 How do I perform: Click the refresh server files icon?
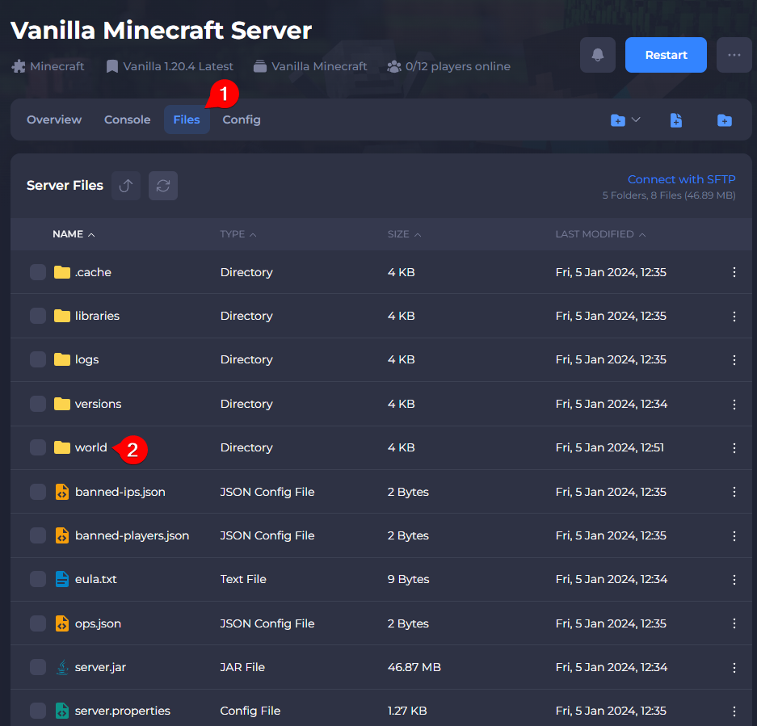163,186
